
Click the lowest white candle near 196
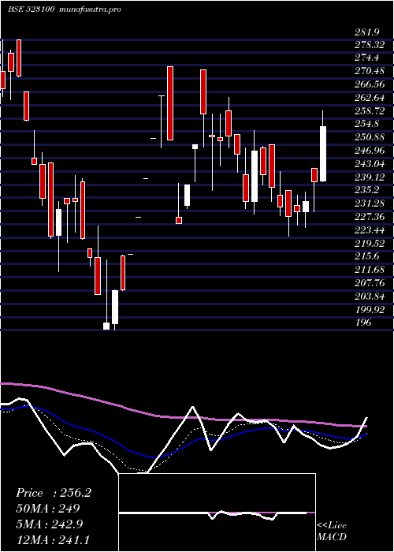pos(106,326)
